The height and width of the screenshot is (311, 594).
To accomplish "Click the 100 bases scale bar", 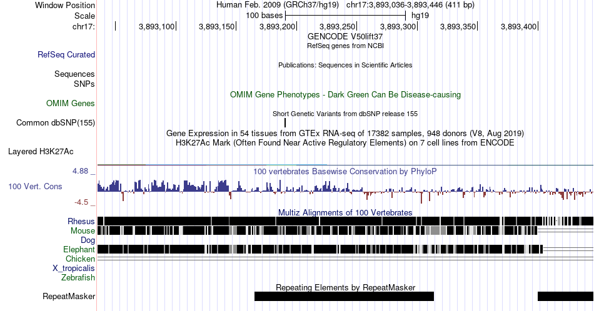I will coord(346,16).
